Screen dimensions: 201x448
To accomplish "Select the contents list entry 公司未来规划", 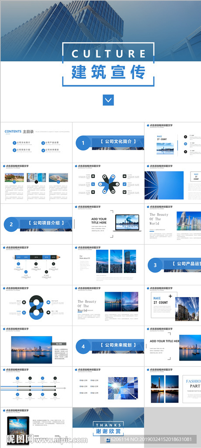I will pyautogui.click(x=52, y=150).
